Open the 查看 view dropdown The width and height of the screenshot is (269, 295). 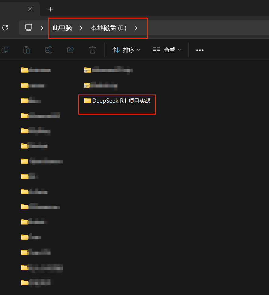coord(167,50)
